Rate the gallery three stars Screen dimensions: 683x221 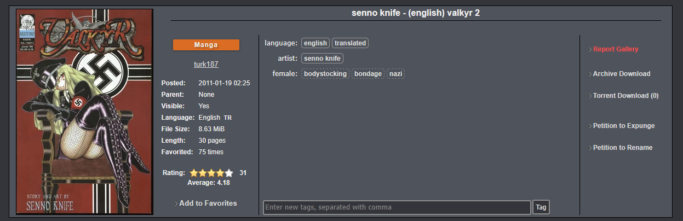211,173
